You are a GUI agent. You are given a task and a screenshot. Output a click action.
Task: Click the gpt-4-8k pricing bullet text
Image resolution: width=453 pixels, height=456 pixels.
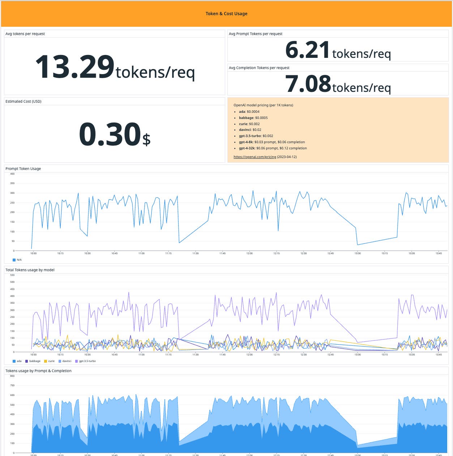(272, 142)
